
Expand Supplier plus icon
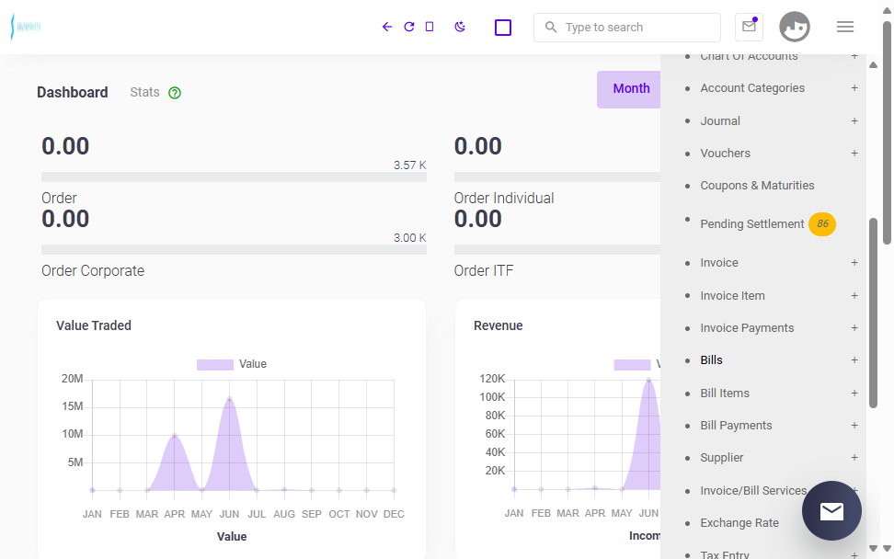(854, 458)
